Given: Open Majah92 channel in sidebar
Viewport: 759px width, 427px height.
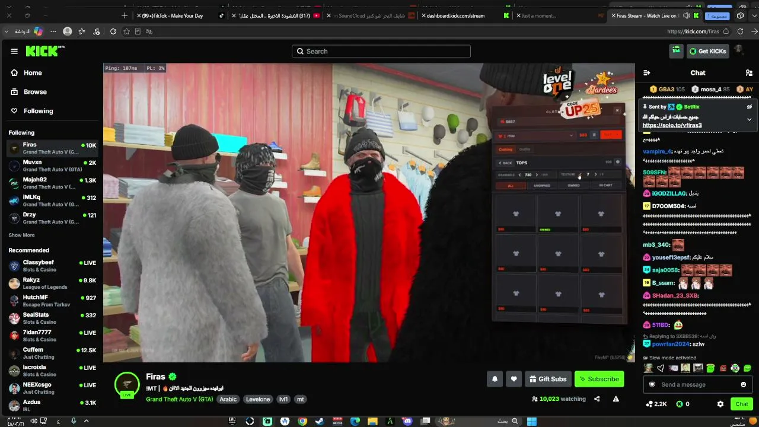Looking at the screenshot, I should pyautogui.click(x=52, y=183).
